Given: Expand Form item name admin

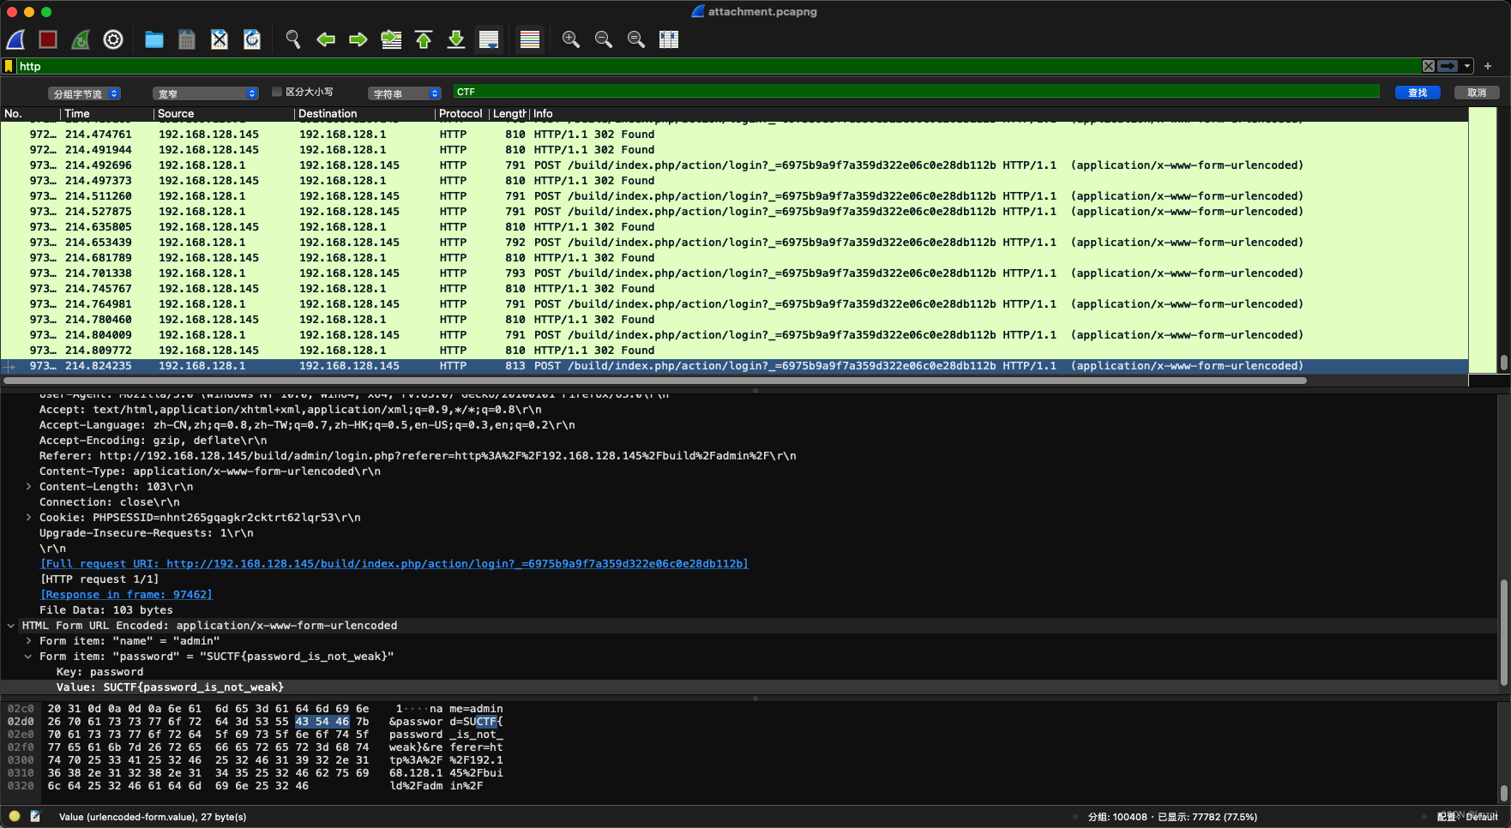Looking at the screenshot, I should [28, 641].
